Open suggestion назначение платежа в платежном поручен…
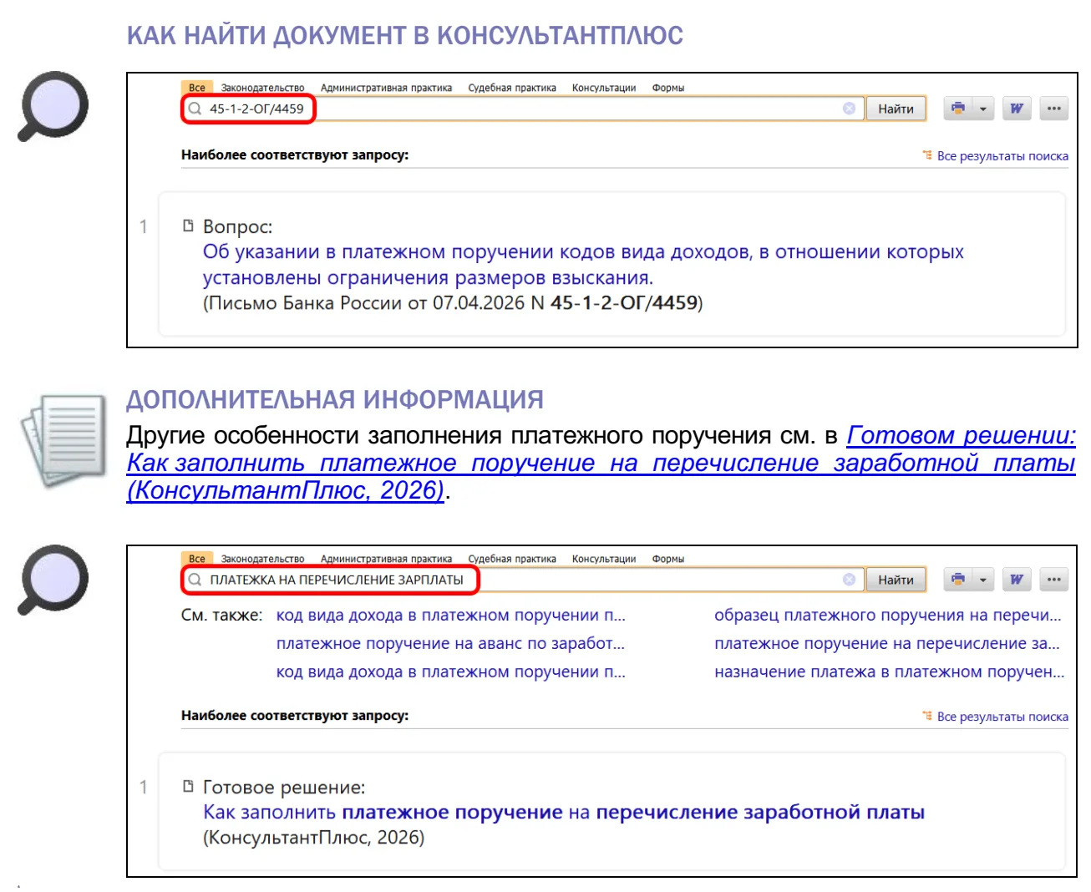Image resolution: width=1091 pixels, height=892 pixels. 890,672
